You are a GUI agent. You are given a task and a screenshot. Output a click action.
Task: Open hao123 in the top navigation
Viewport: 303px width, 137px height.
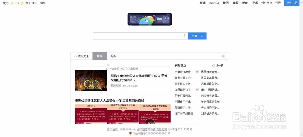(x=214, y=3)
